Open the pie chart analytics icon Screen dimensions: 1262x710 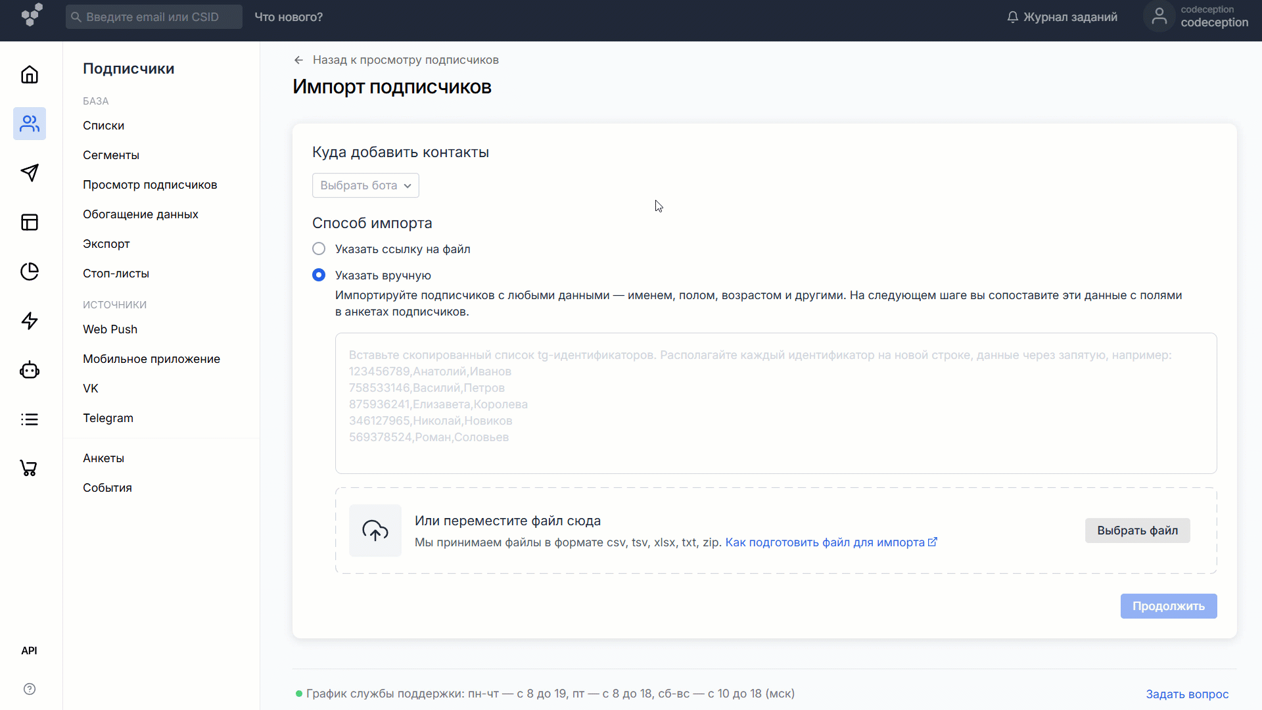click(x=30, y=272)
